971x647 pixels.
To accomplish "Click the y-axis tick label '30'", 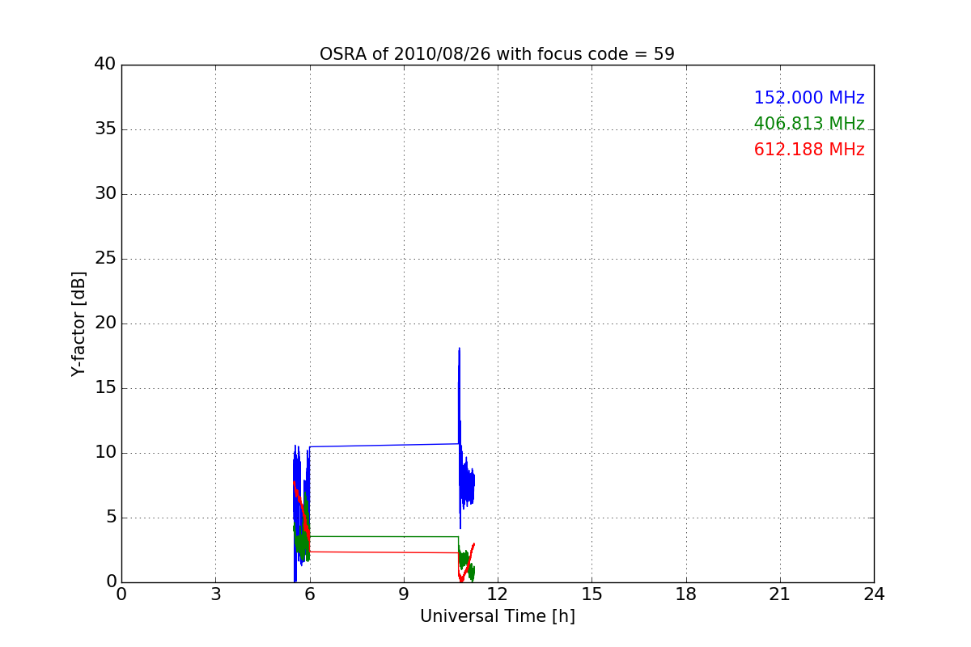I will pos(105,194).
